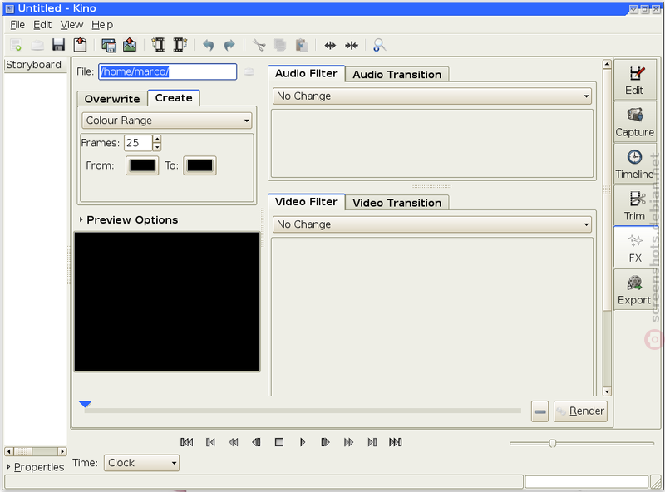Click the Paste toolbar icon
This screenshot has height=492, width=665.
tap(301, 45)
